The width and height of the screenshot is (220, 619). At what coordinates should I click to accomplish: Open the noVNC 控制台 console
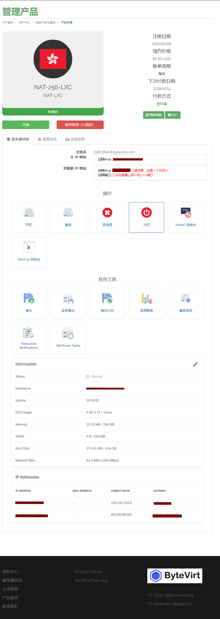186,213
